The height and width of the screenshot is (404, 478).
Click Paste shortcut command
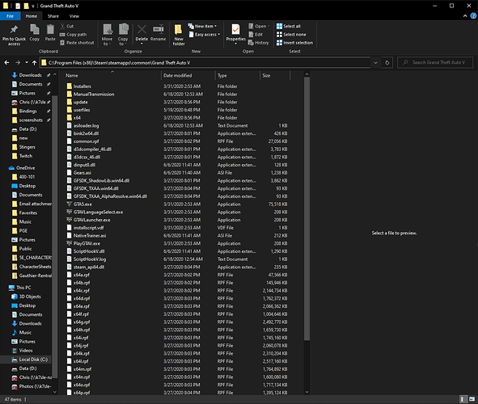click(77, 43)
